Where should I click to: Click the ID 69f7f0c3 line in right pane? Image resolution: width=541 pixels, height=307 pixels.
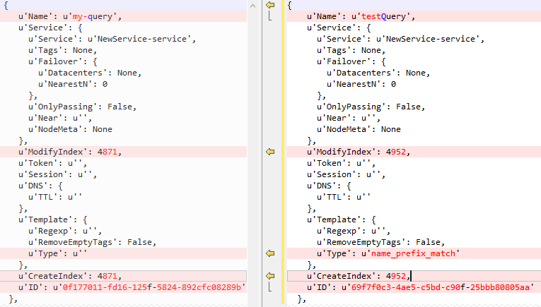(414, 287)
